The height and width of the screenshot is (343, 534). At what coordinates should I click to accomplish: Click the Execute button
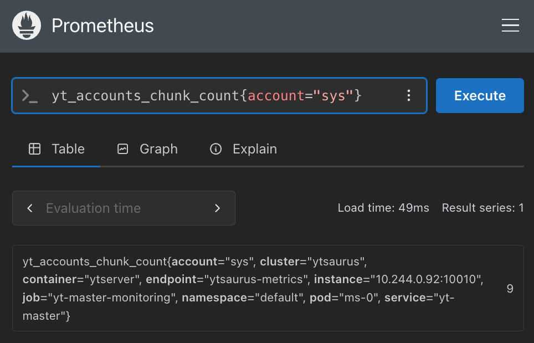click(480, 95)
